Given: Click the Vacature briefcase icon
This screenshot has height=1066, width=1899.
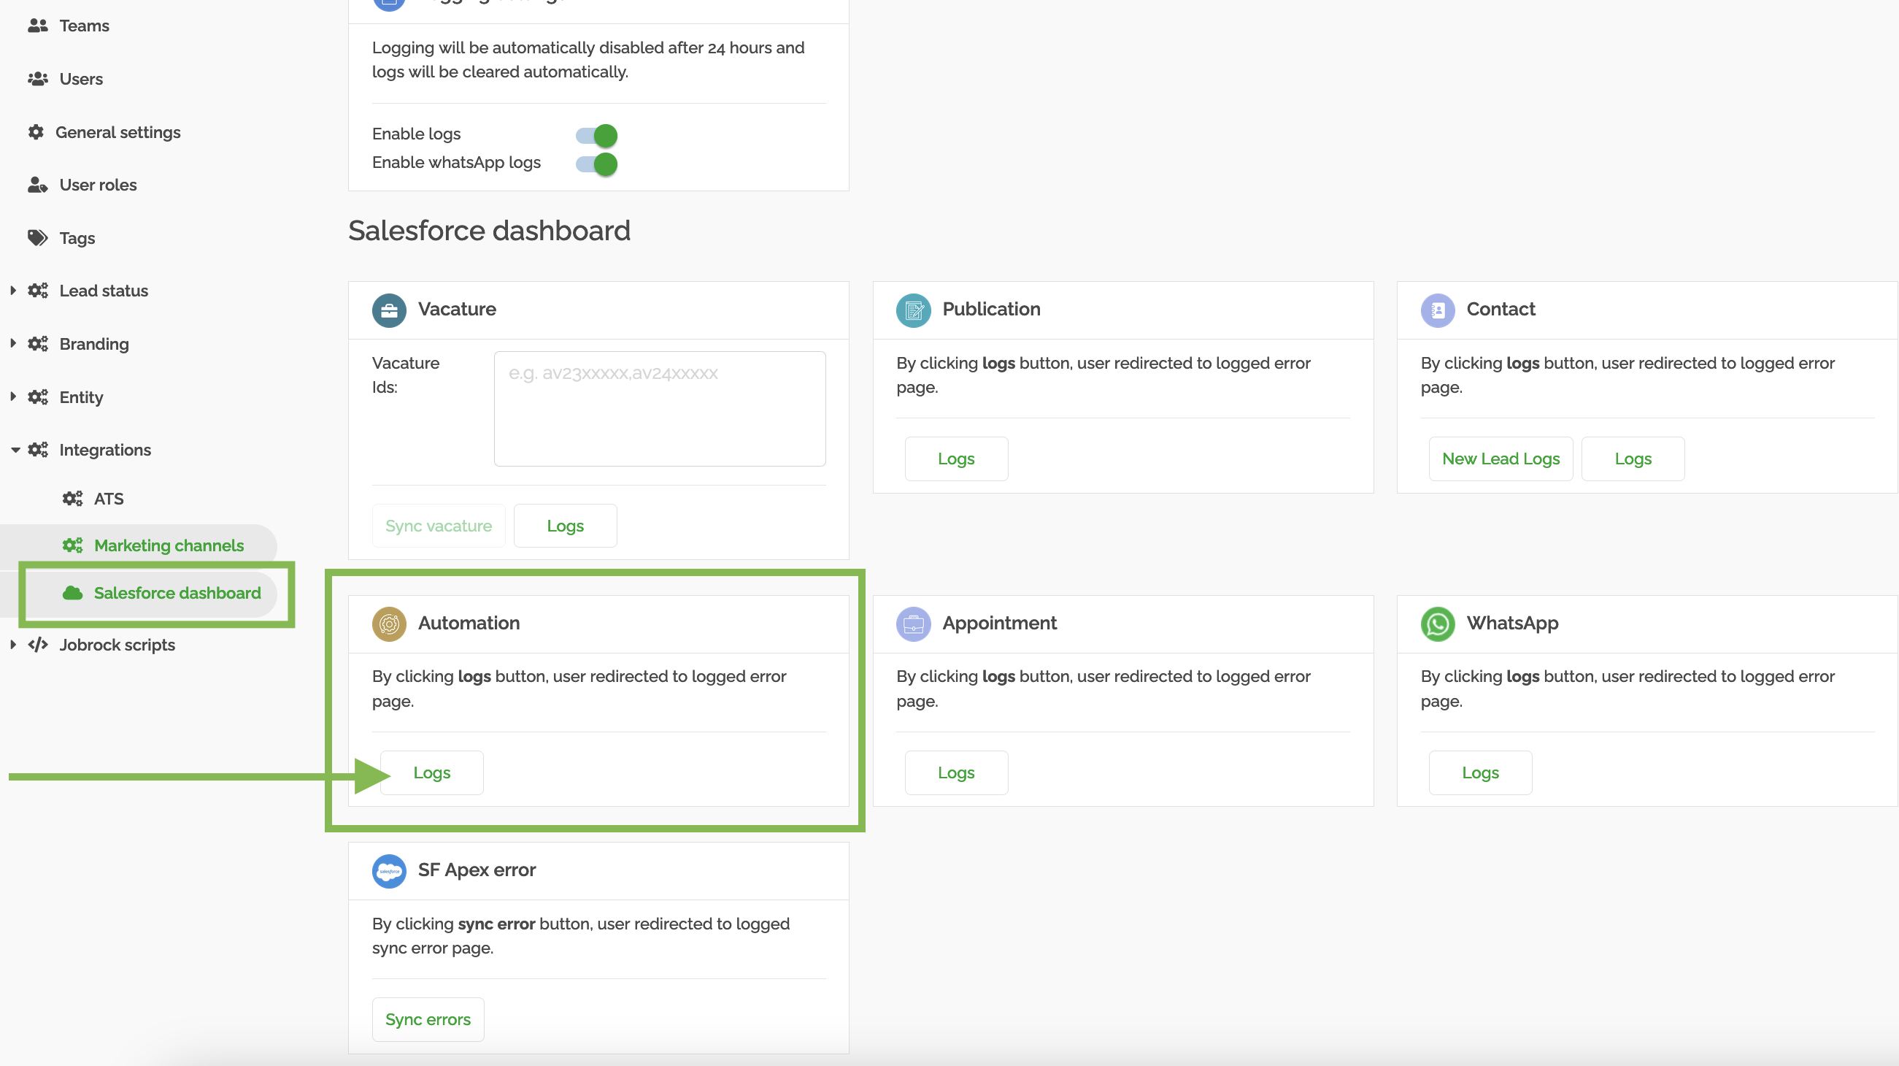Looking at the screenshot, I should pyautogui.click(x=389, y=310).
